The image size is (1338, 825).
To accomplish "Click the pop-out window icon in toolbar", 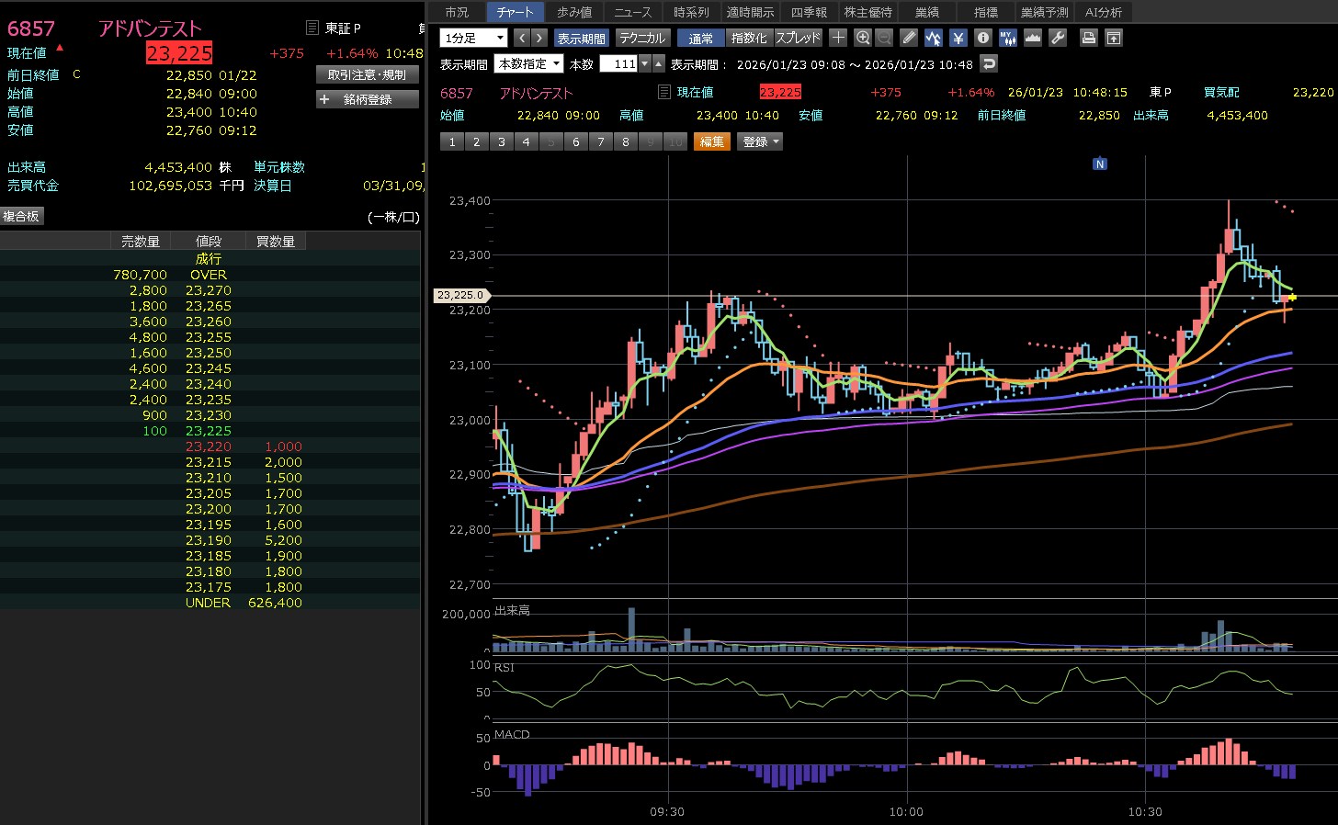I will [1113, 38].
